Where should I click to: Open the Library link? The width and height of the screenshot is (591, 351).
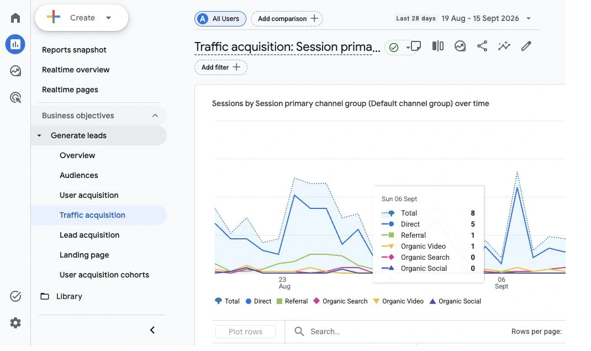tap(69, 296)
